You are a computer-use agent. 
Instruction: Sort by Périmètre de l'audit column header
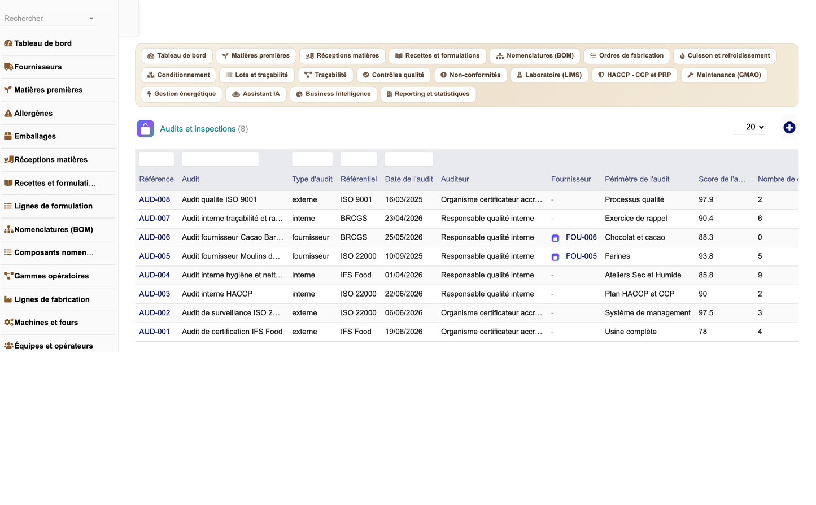(637, 179)
